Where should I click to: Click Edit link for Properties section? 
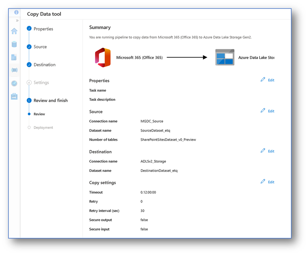271,80
